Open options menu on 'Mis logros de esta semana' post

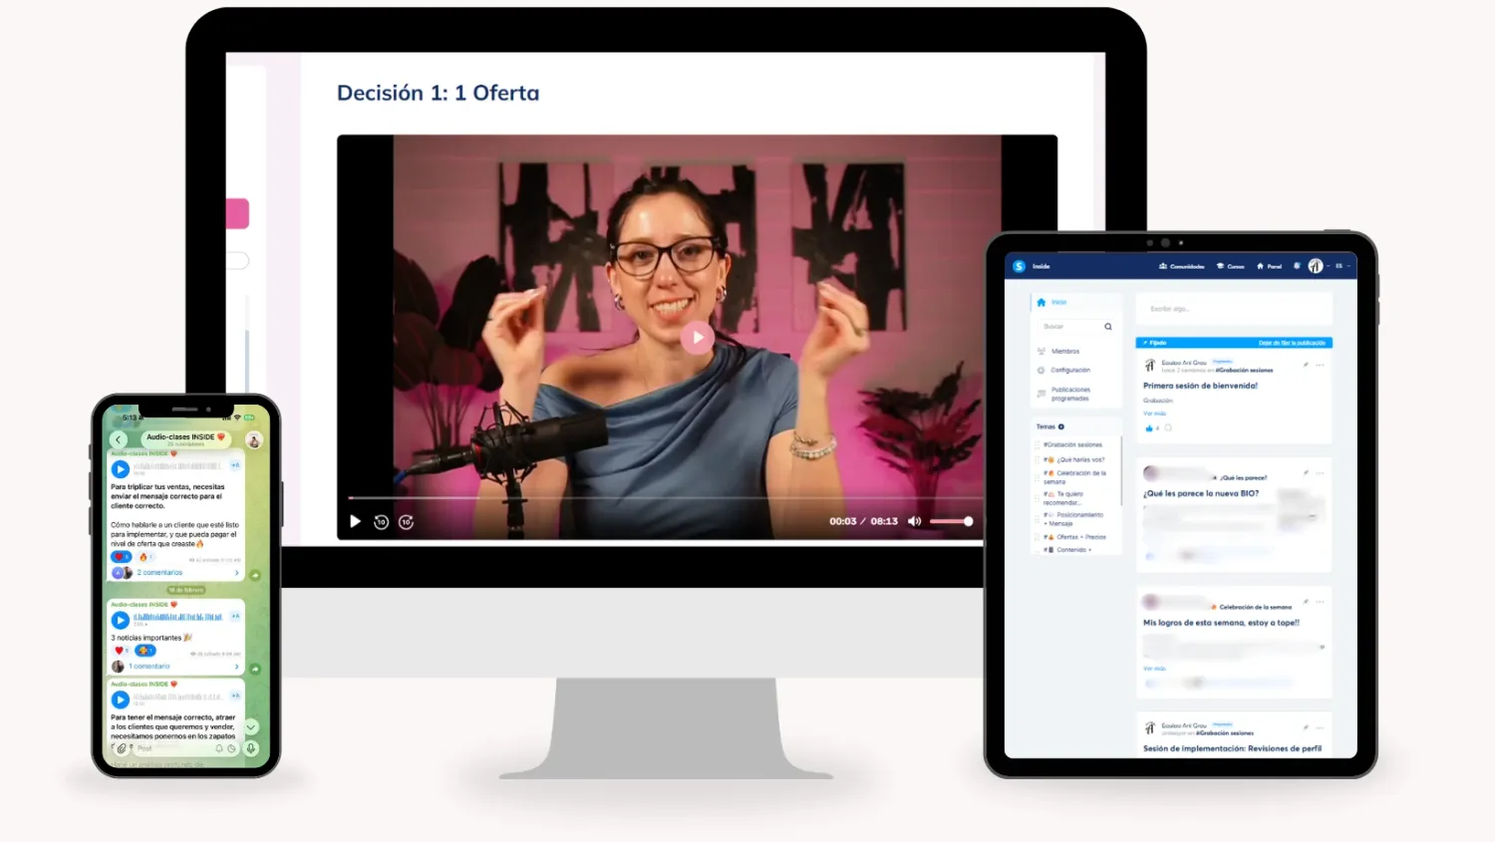[1320, 602]
